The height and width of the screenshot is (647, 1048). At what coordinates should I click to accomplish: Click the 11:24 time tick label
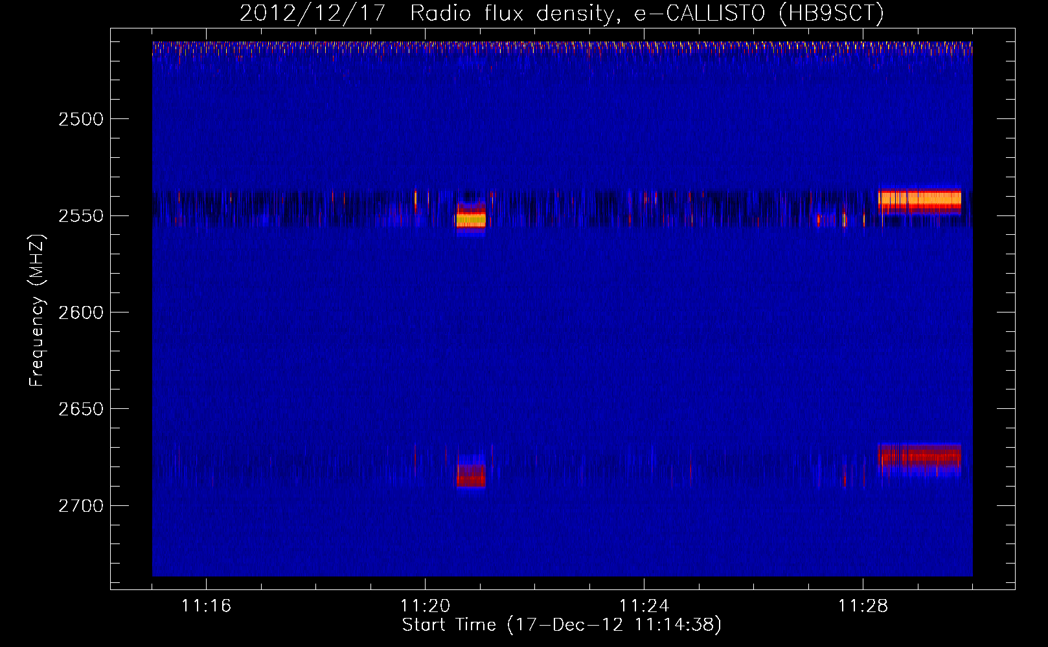pyautogui.click(x=644, y=606)
